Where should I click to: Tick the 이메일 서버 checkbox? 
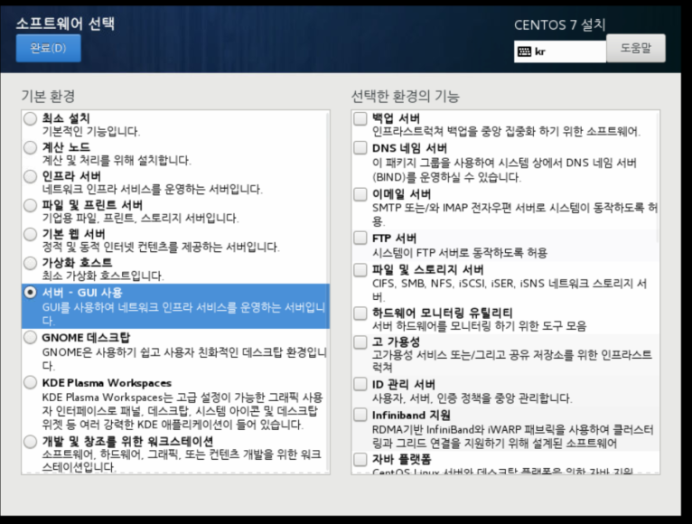[x=360, y=194]
